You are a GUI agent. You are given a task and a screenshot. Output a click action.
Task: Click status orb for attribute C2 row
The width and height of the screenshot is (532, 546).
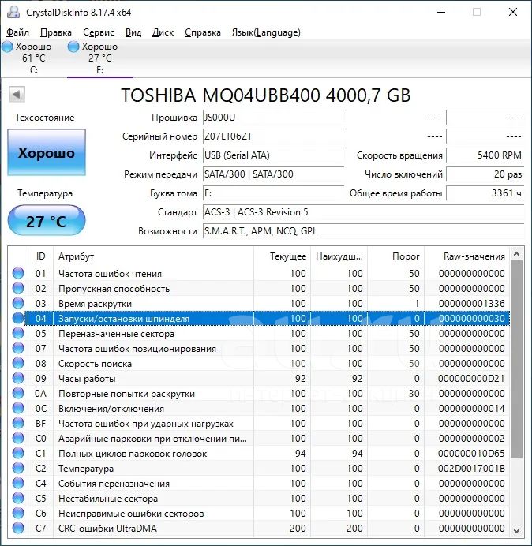click(18, 468)
